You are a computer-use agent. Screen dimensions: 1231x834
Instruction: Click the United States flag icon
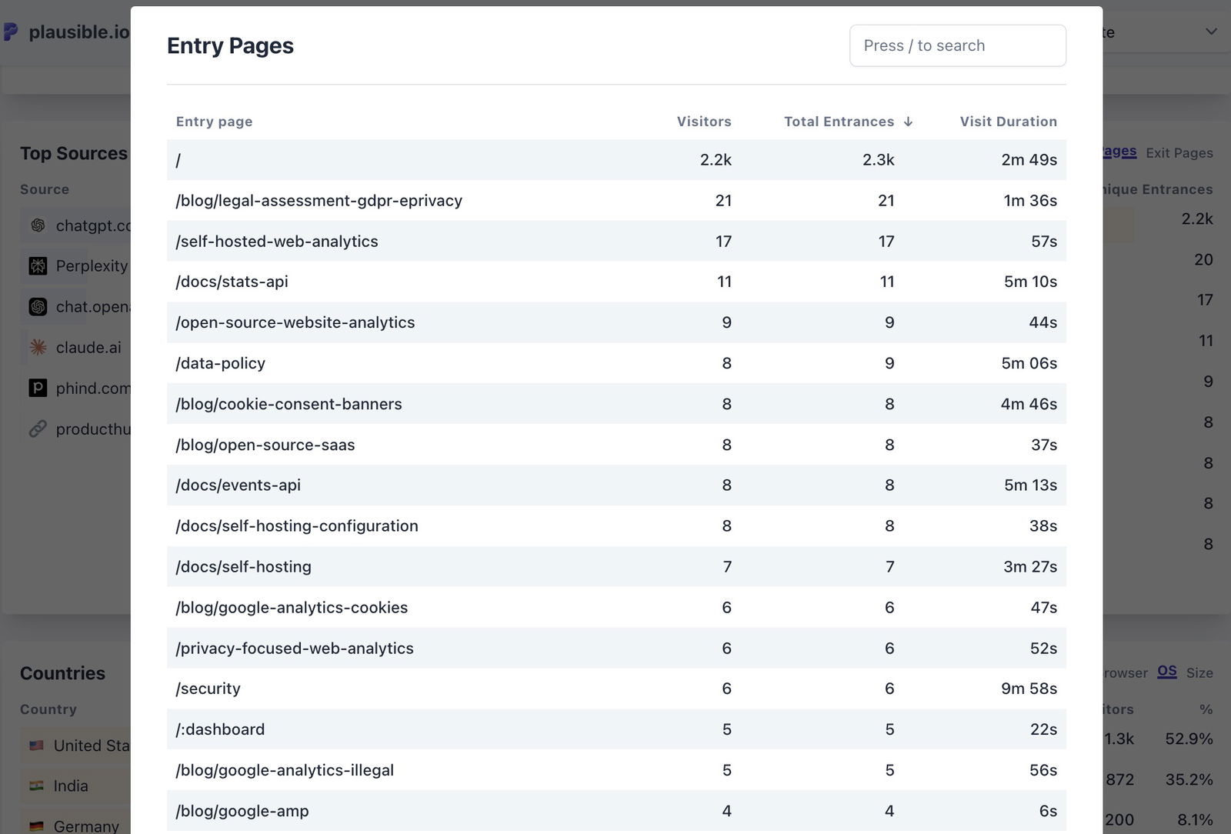point(35,745)
